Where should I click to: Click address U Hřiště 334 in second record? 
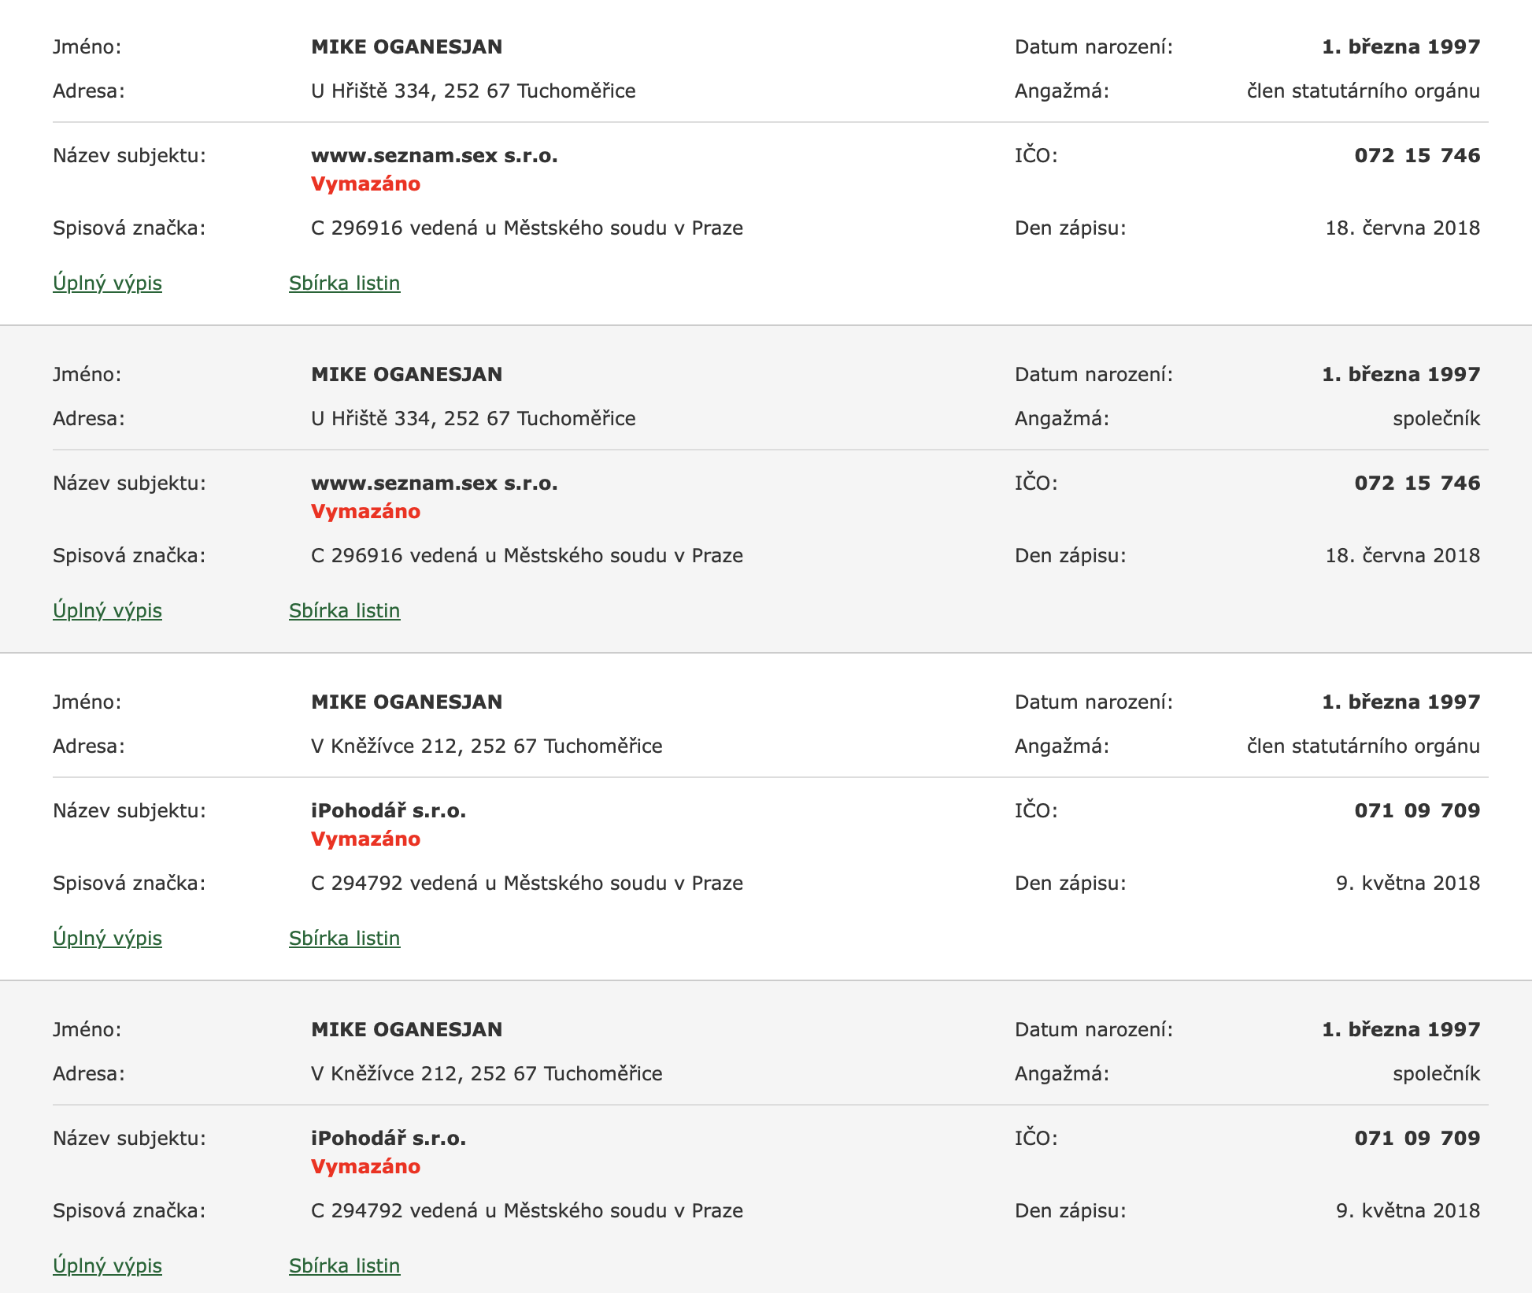(473, 419)
